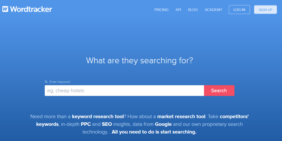Click the magnifier icon above the keyword field
The height and width of the screenshot is (141, 282).
point(46,82)
